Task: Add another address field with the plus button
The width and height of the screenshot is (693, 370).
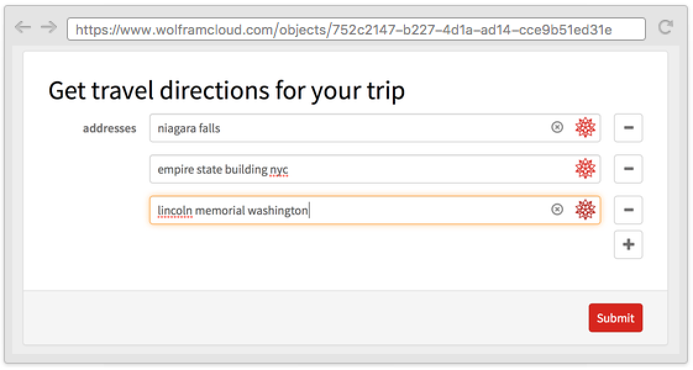Action: tap(628, 244)
